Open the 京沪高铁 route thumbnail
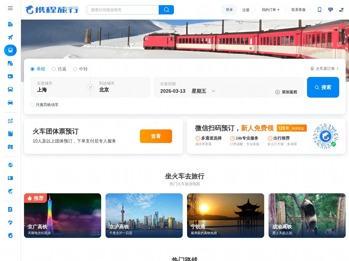 click(144, 216)
